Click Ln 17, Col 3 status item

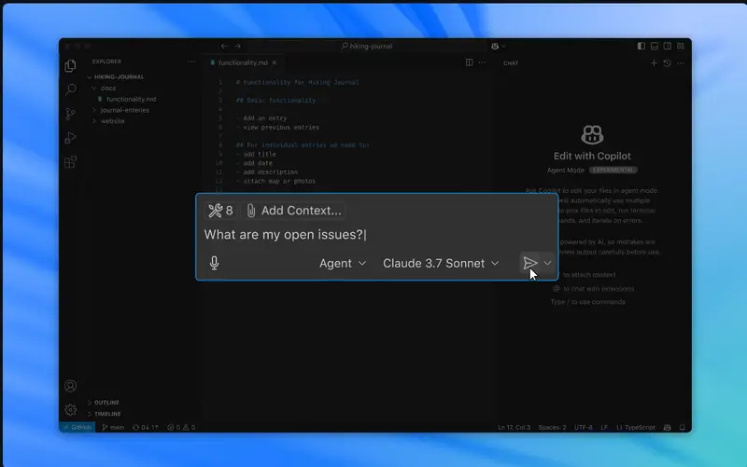point(514,427)
